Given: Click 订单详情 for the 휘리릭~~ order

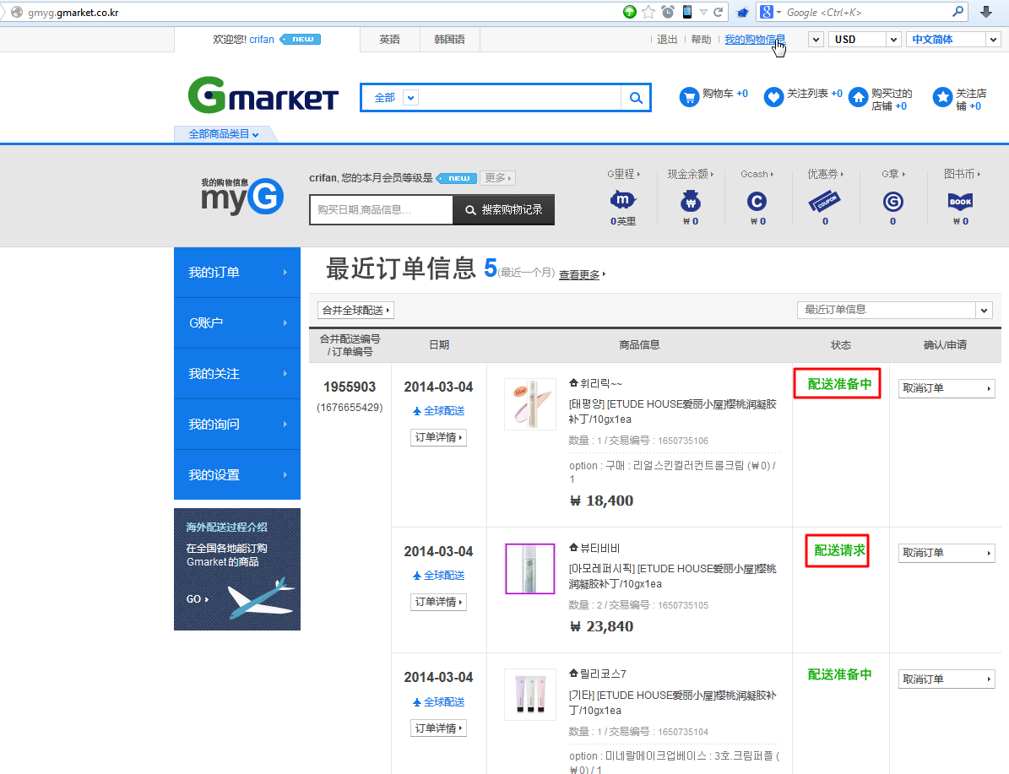Looking at the screenshot, I should tap(438, 437).
